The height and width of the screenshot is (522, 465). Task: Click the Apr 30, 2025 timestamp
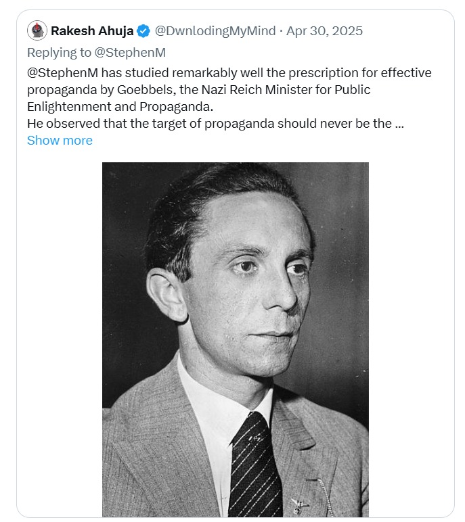click(324, 30)
